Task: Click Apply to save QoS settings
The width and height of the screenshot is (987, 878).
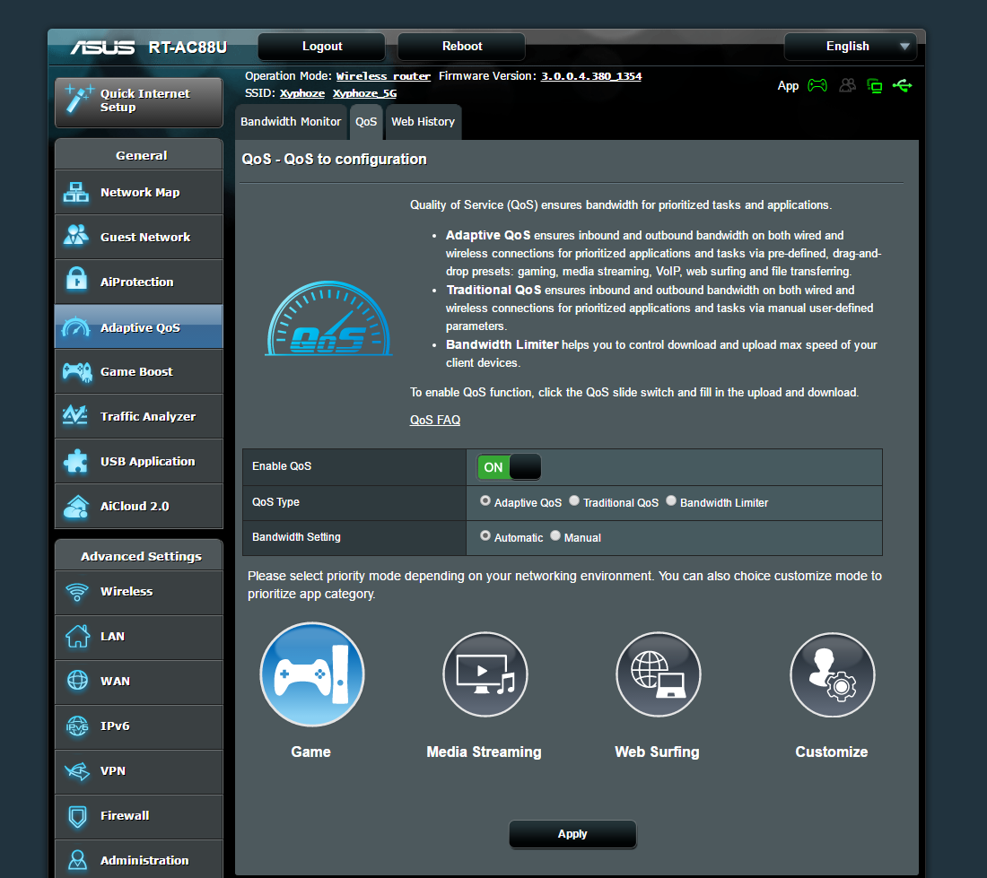Action: pyautogui.click(x=572, y=834)
